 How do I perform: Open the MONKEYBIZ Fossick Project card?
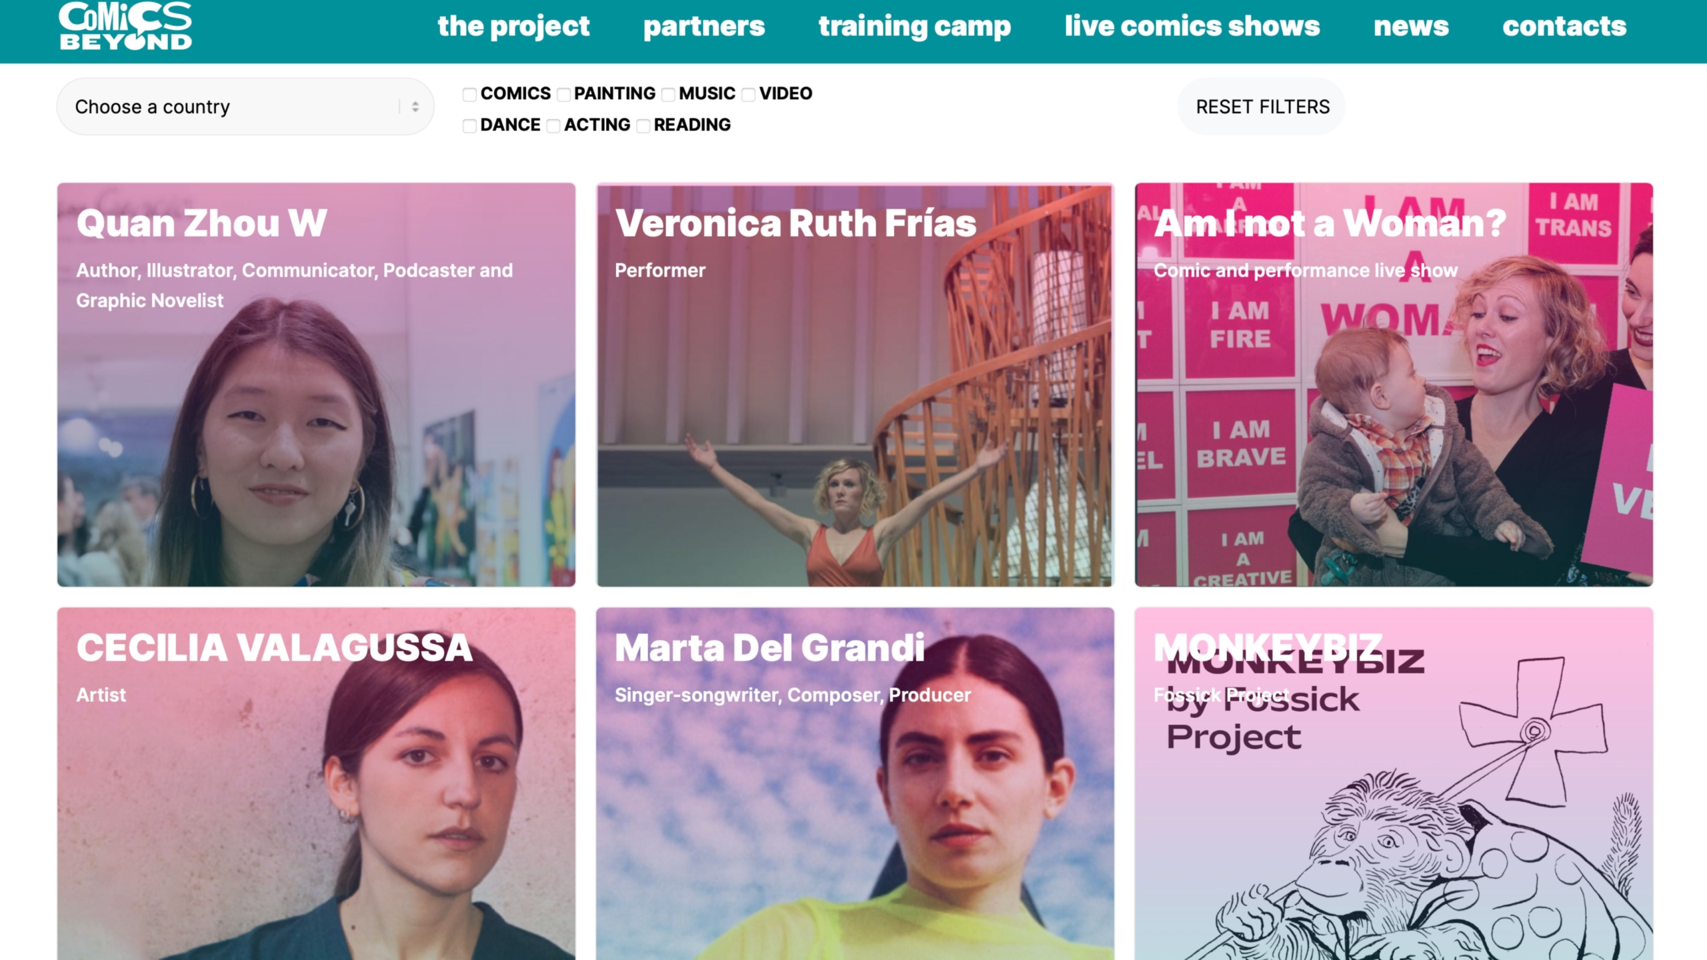point(1394,783)
